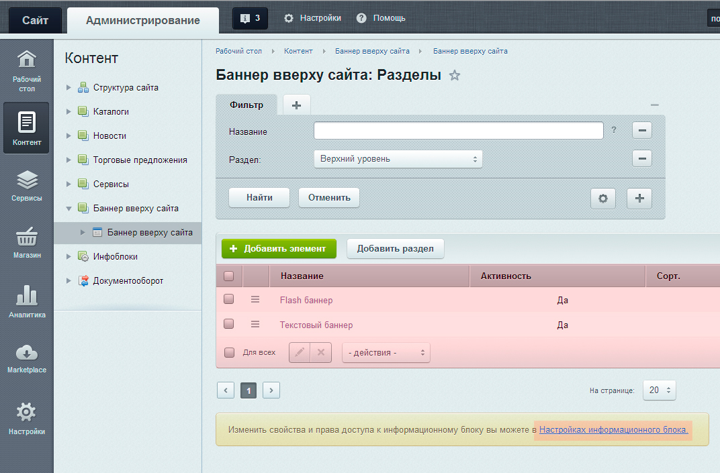Click the help question mark next to Название
Screen dimensions: 720x473
(x=614, y=130)
